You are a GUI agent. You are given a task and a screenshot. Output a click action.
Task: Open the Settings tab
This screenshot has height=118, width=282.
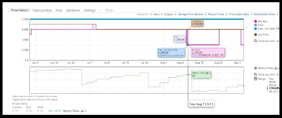(x=90, y=10)
